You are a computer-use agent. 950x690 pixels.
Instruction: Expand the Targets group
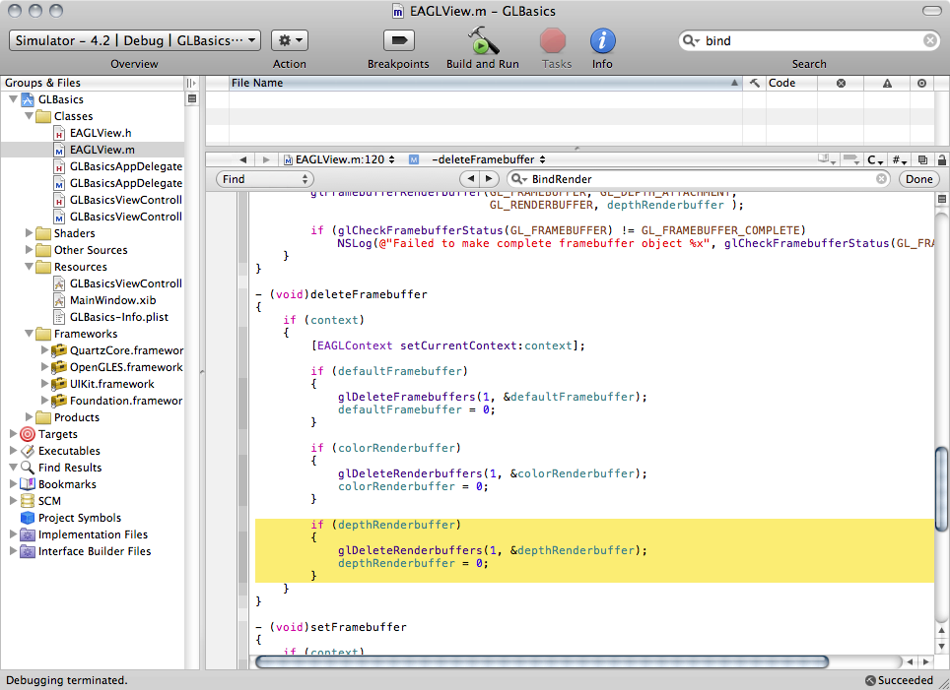(13, 434)
